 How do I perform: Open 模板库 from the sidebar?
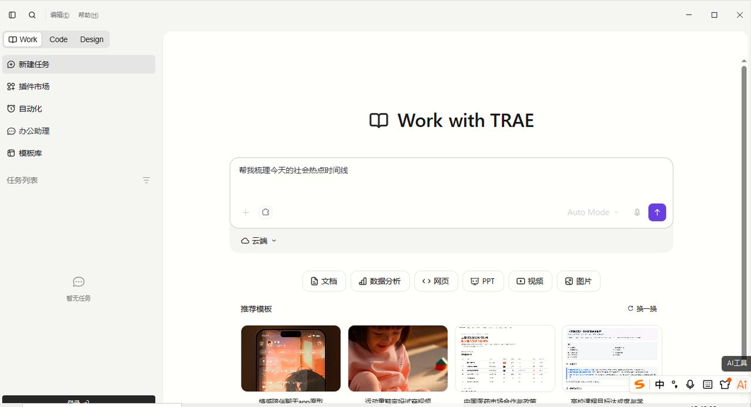point(79,153)
